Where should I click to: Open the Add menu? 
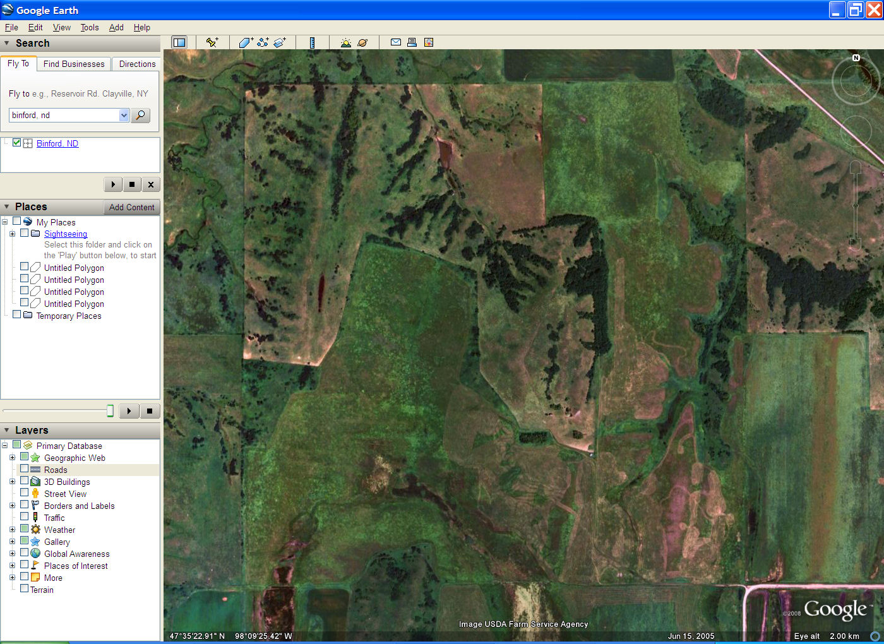[x=116, y=27]
